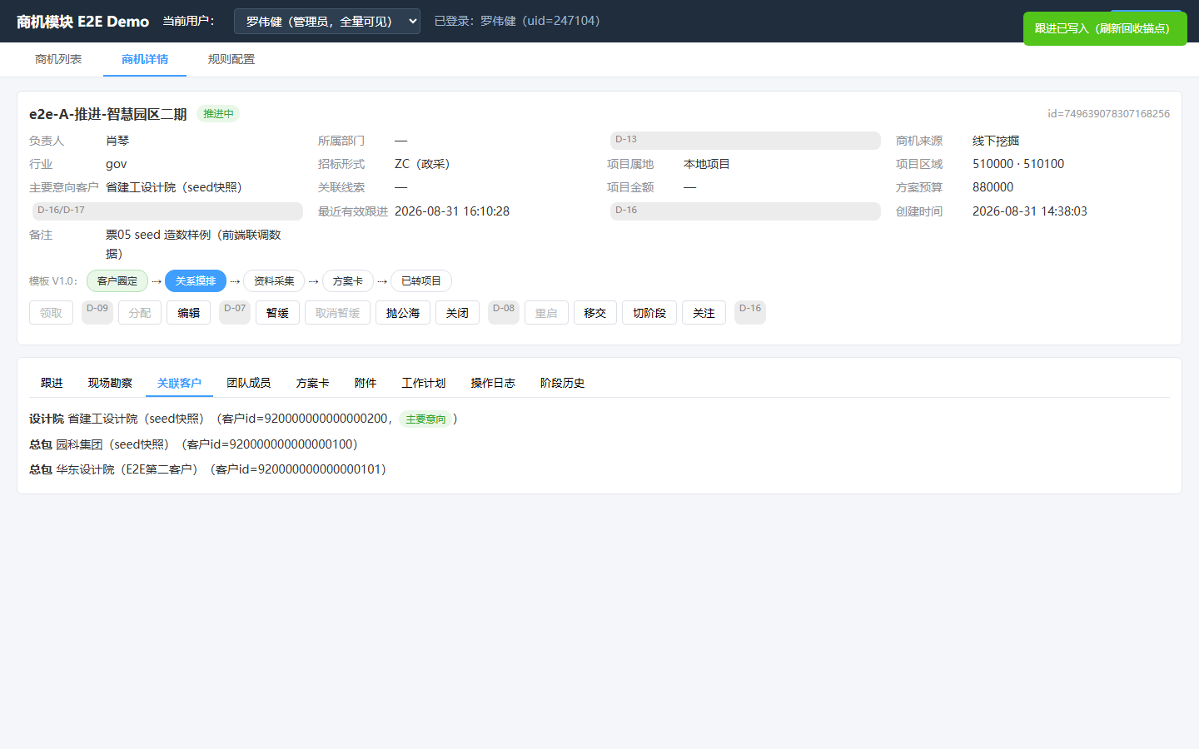The height and width of the screenshot is (749, 1199).
Task: Click the 暂缓 button
Action: click(x=277, y=313)
